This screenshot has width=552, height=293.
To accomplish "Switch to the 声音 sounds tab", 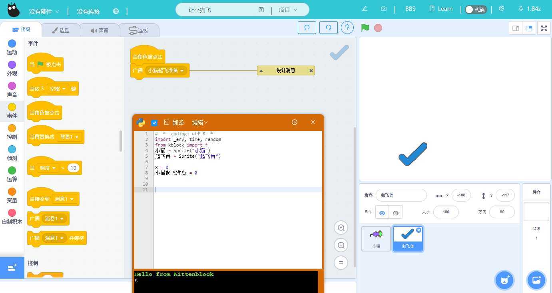I will [x=100, y=30].
